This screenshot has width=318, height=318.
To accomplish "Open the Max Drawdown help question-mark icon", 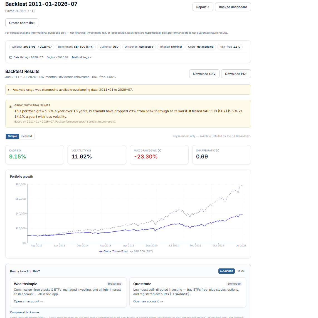I will (x=160, y=151).
